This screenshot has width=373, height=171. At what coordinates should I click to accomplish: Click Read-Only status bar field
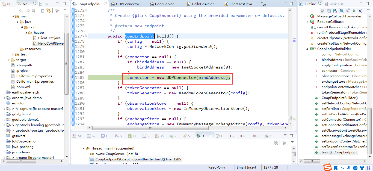217,167
